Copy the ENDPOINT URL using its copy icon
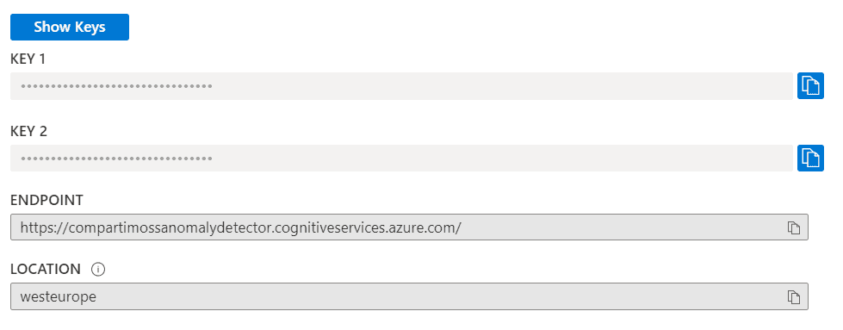This screenshot has width=843, height=330. 794,227
